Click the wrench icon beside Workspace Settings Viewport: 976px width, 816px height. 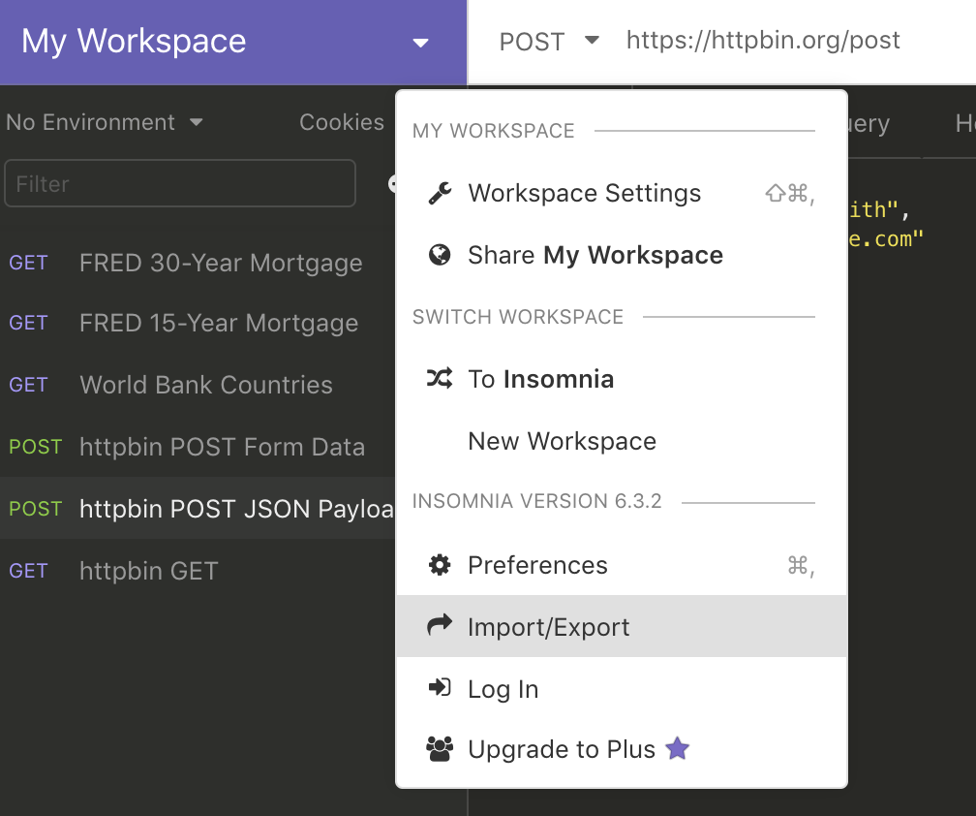[x=440, y=193]
